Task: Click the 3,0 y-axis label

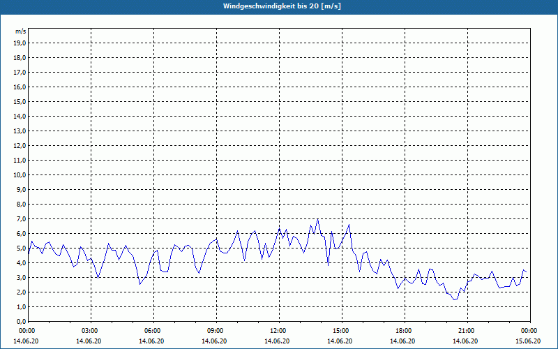Action: point(21,277)
